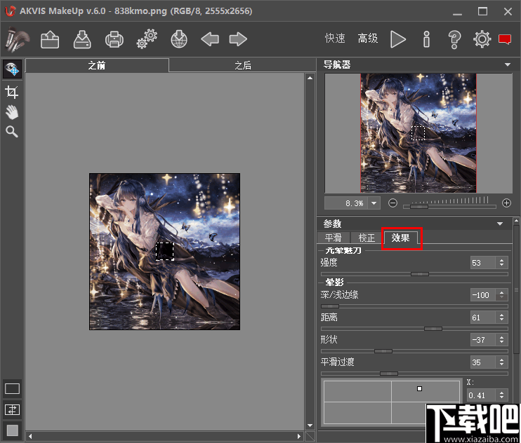Screen dimensions: 521x443
Task: Click the X value stepper arrows
Action: (502, 395)
